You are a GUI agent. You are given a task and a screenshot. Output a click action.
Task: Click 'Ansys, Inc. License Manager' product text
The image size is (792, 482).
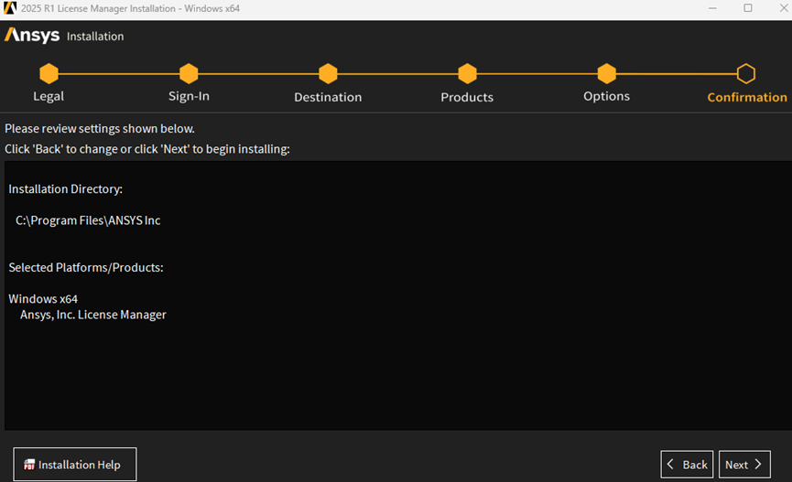[x=93, y=315]
